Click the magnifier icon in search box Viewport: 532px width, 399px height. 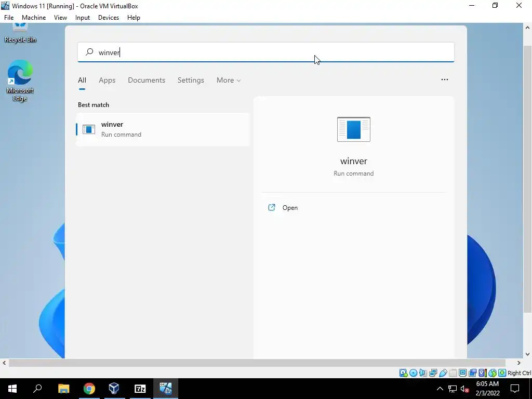point(89,52)
